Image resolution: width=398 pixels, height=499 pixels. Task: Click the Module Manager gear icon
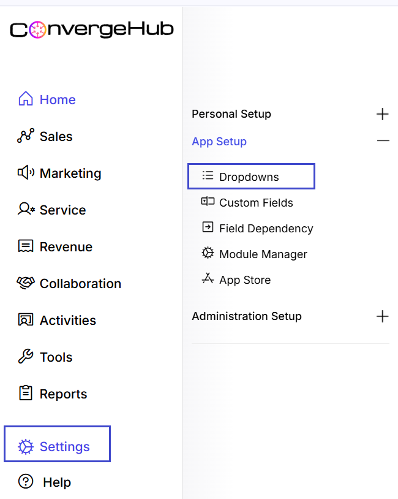tap(208, 253)
